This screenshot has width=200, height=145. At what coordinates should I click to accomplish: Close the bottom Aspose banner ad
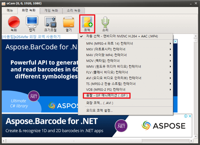[190, 116]
